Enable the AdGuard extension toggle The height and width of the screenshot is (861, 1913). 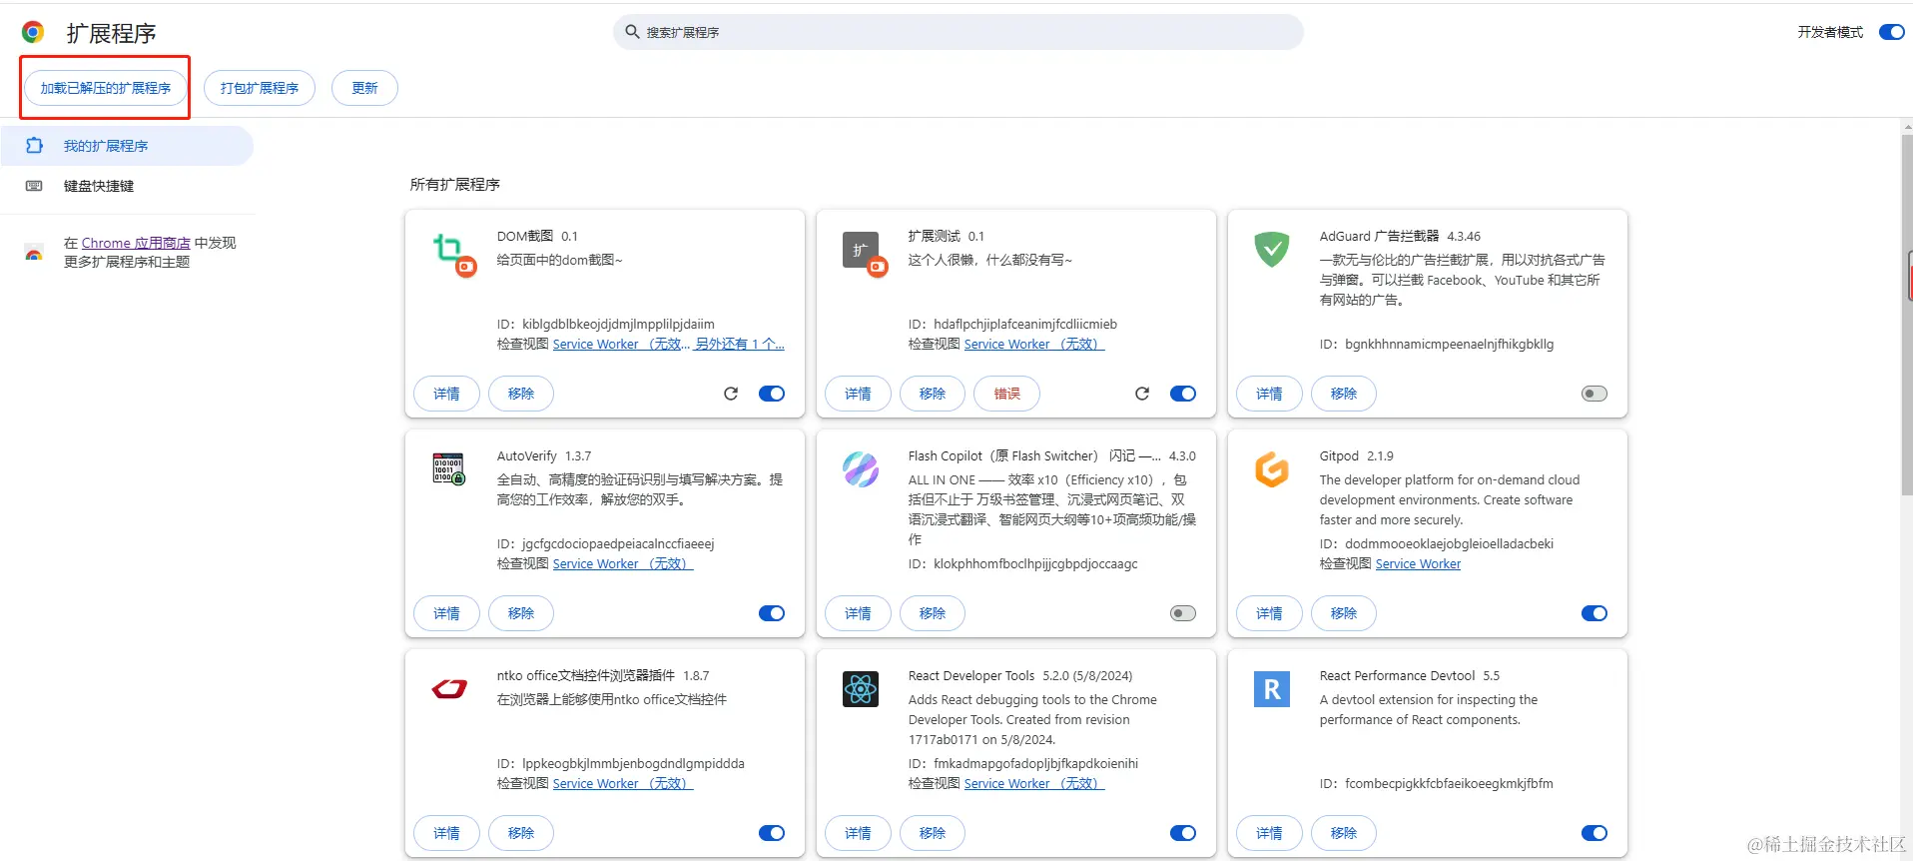click(x=1594, y=394)
